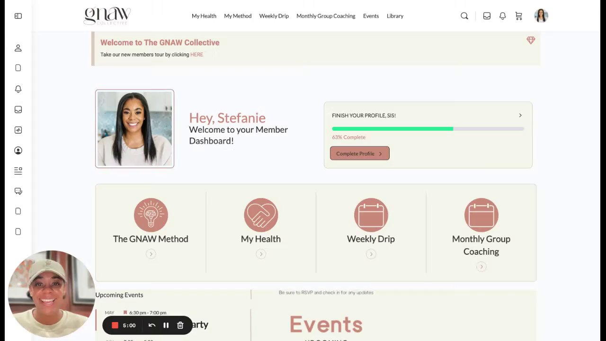This screenshot has height=341, width=606.
Task: Click the arrow under Weekly Drip card
Action: coord(371,254)
